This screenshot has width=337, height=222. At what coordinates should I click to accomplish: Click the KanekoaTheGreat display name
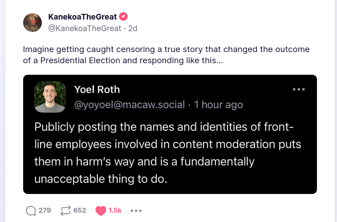[x=82, y=17]
